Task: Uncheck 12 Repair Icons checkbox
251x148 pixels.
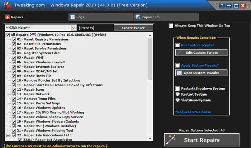Action: (14, 90)
